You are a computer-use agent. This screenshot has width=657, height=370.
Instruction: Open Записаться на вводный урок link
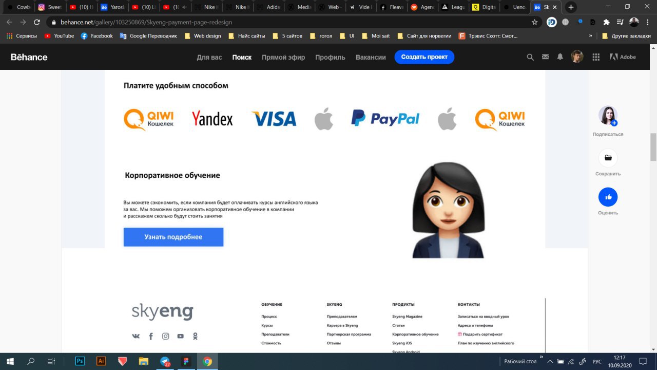(x=484, y=317)
